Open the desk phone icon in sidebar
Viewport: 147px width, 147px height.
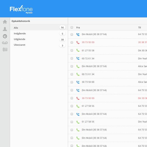pyautogui.click(x=5, y=50)
